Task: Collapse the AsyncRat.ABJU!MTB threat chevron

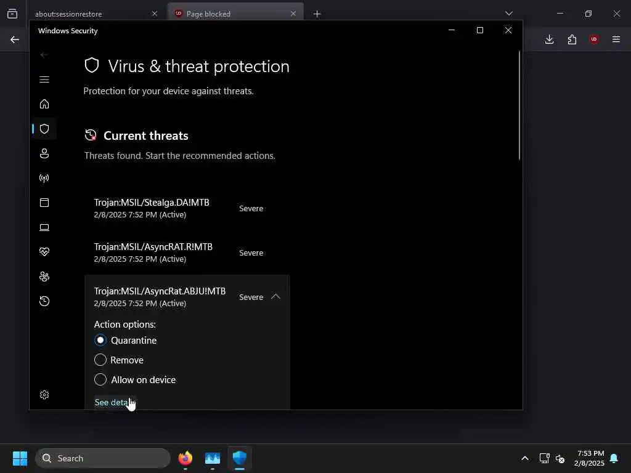Action: tap(275, 297)
